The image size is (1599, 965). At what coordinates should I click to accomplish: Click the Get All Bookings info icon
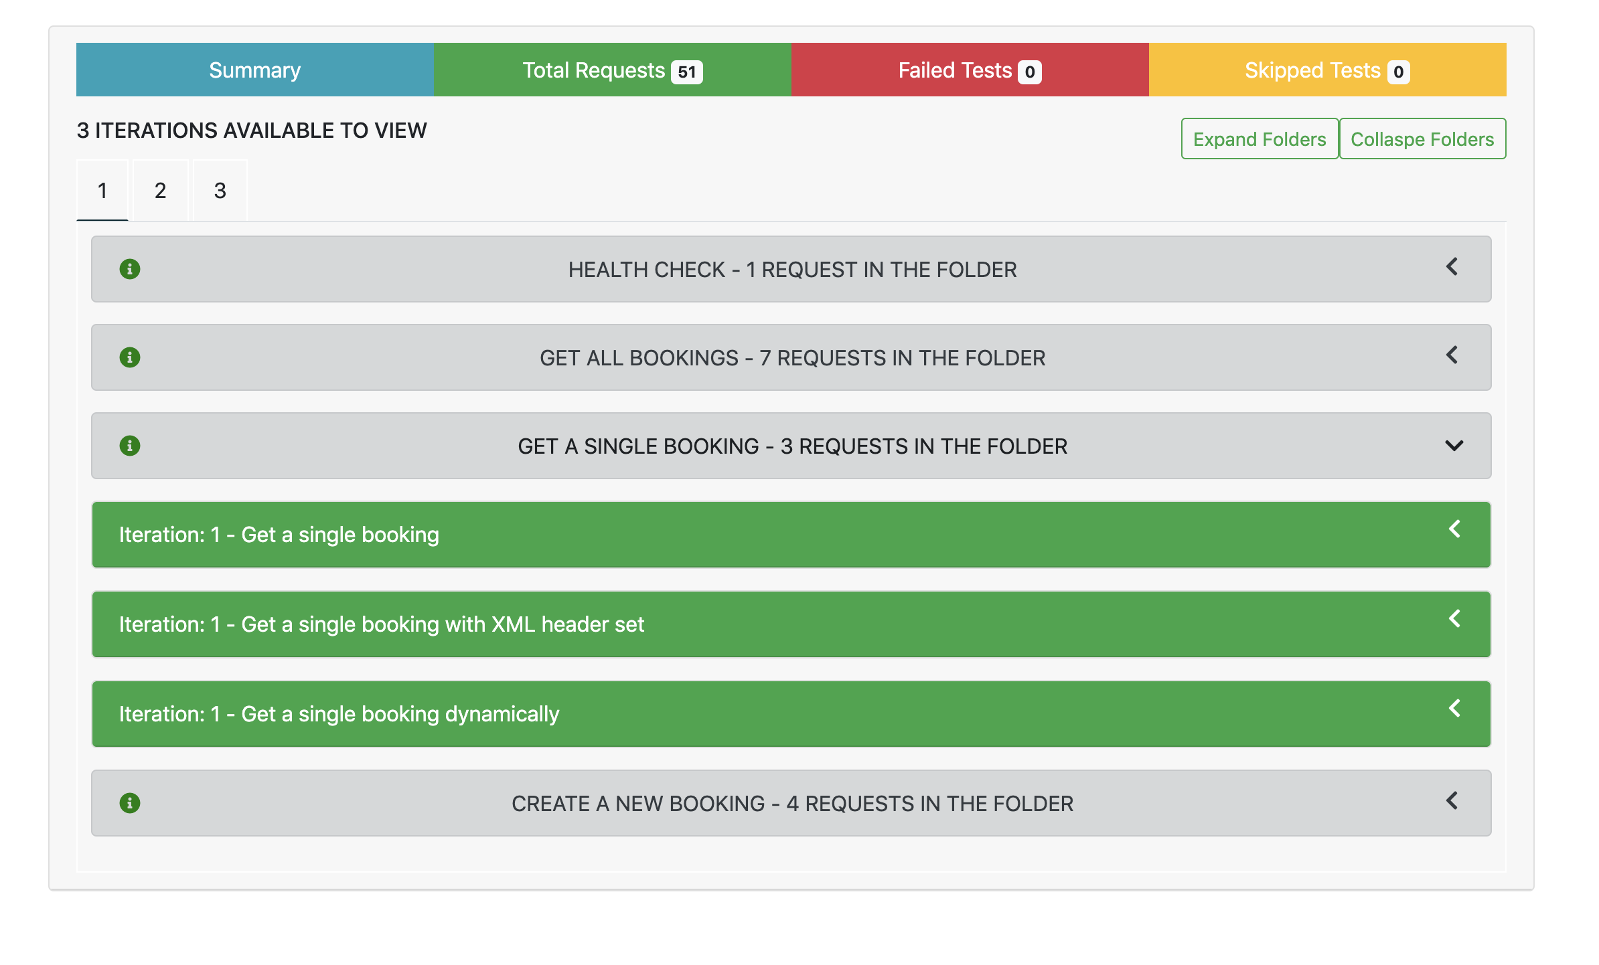click(129, 357)
